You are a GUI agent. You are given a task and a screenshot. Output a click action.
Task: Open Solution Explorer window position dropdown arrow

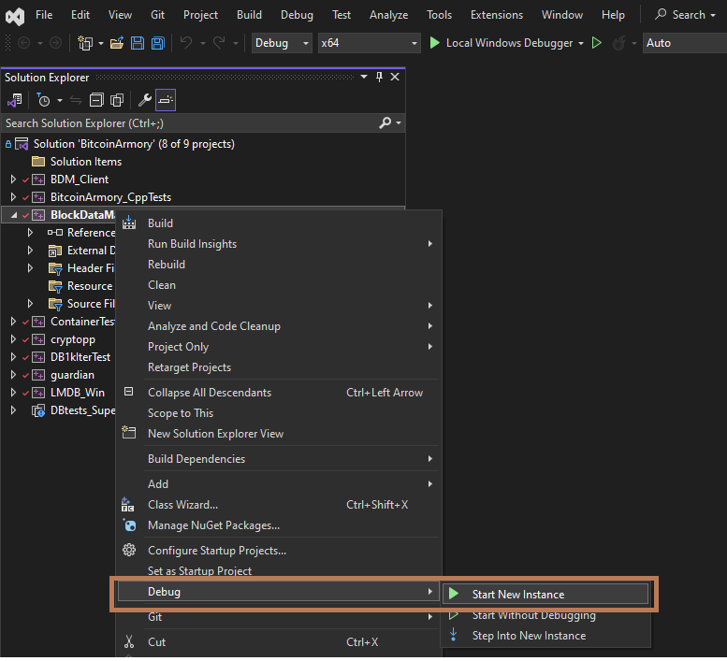(364, 77)
